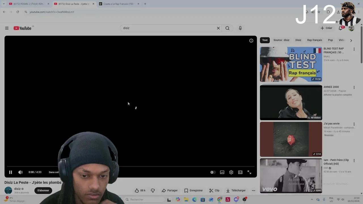Save video with Enregistrer

[193, 190]
